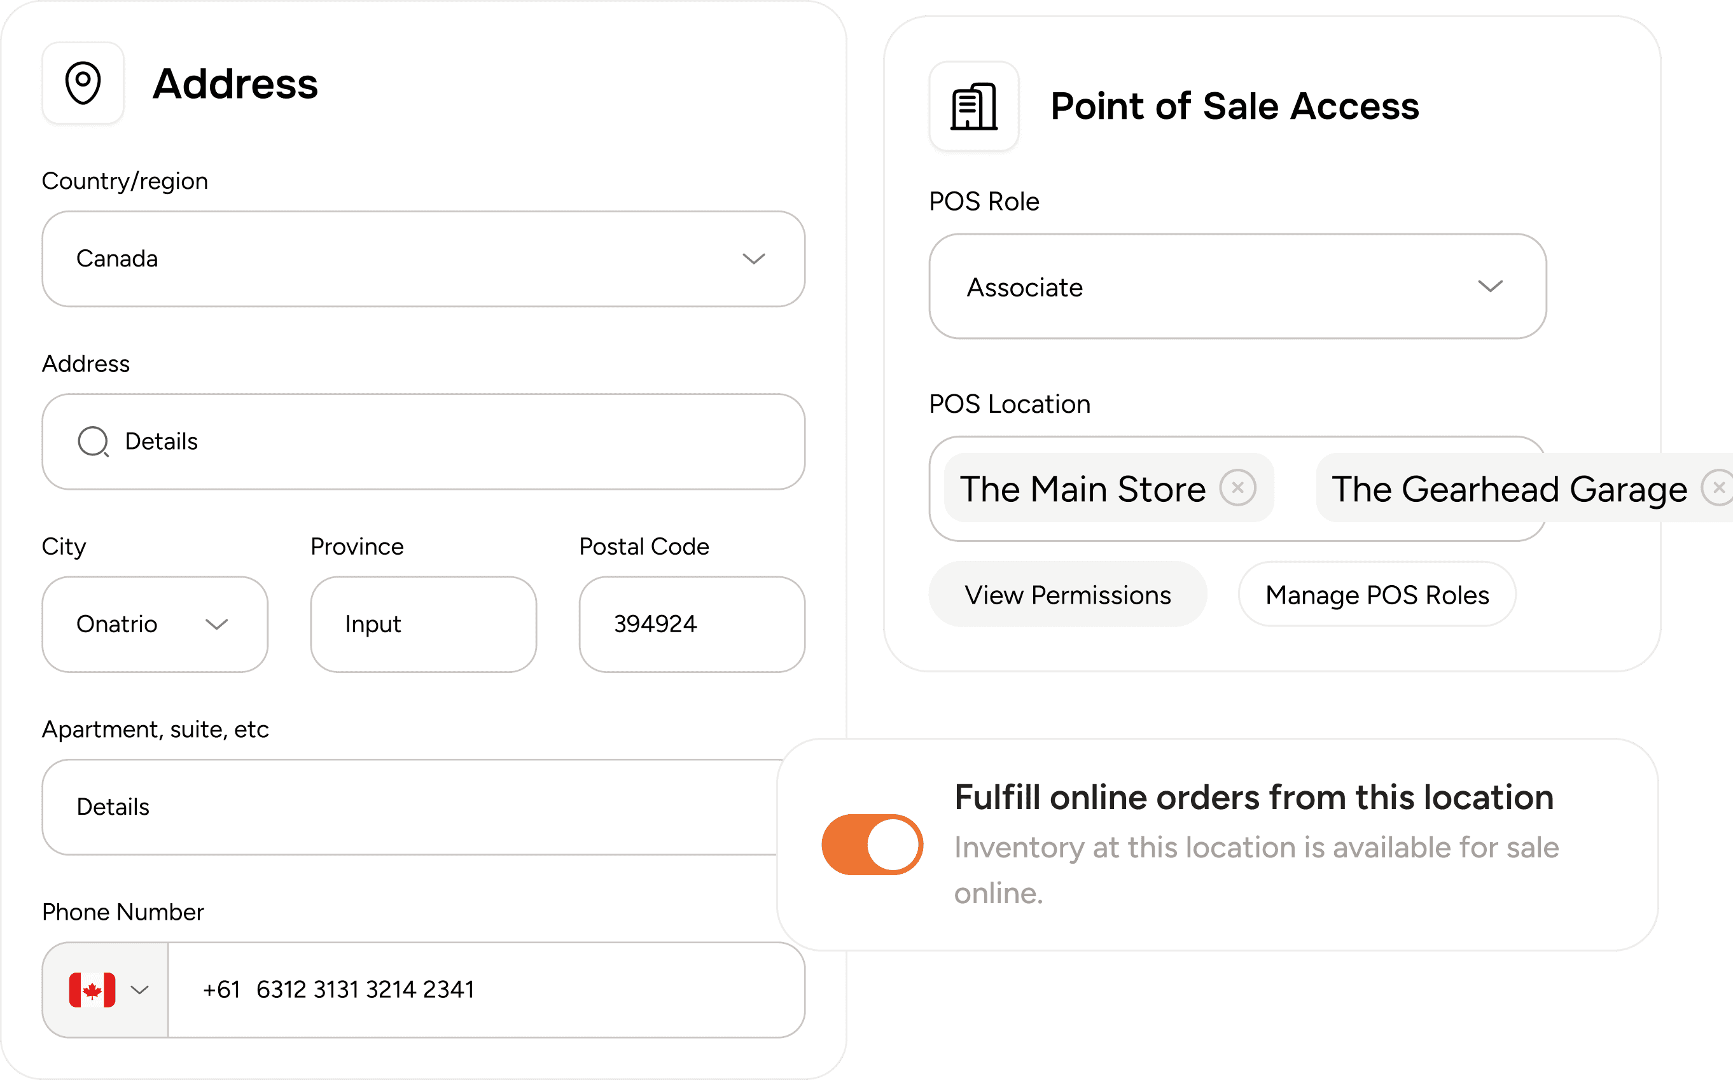
Task: Click the location pin icon beside Address heading
Action: coord(83,83)
